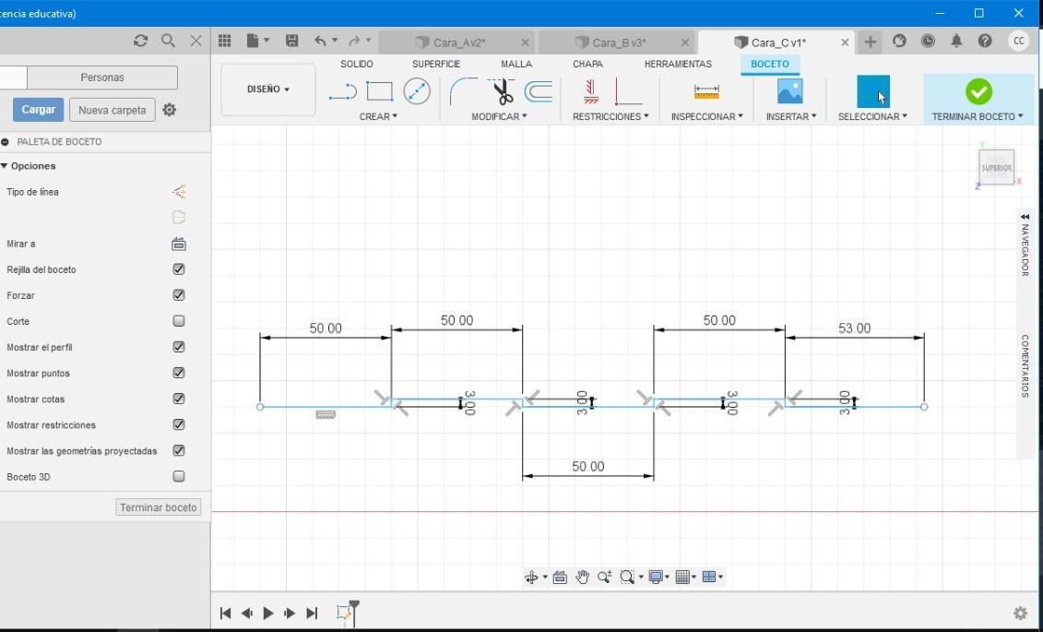Open data panel settings gear
The width and height of the screenshot is (1043, 632).
170,110
